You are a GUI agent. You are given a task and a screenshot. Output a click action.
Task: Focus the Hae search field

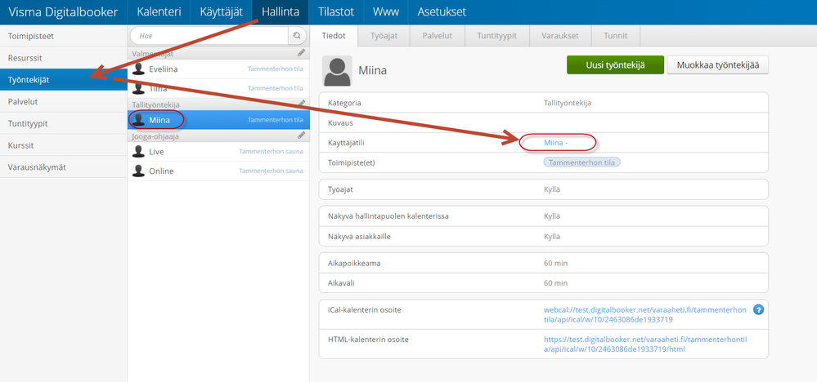point(209,36)
